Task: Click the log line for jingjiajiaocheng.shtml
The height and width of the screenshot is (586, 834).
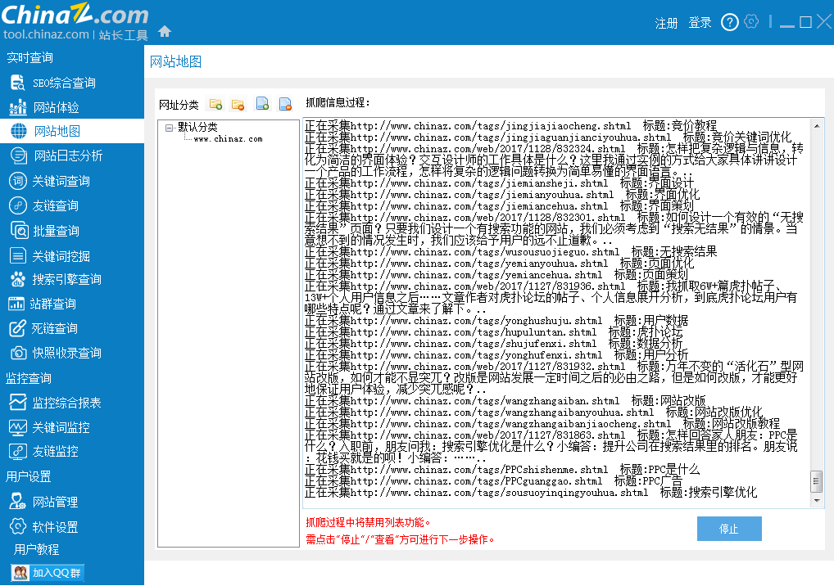Action: click(510, 126)
